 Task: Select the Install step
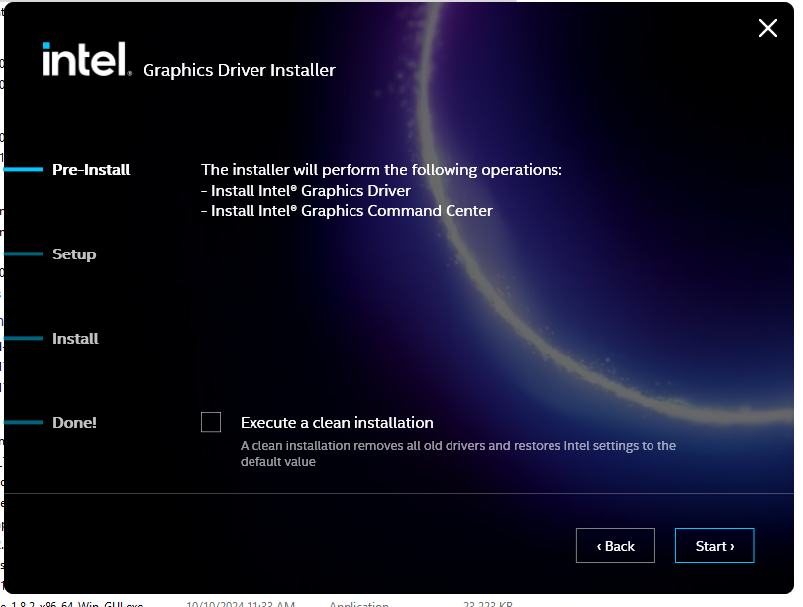coord(75,339)
